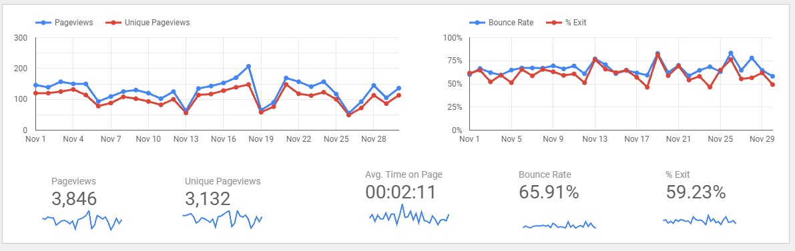The height and width of the screenshot is (251, 795).
Task: Click the Nov 22 x-axis label
Action: click(x=298, y=138)
